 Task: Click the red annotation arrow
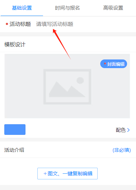click(x=62, y=44)
